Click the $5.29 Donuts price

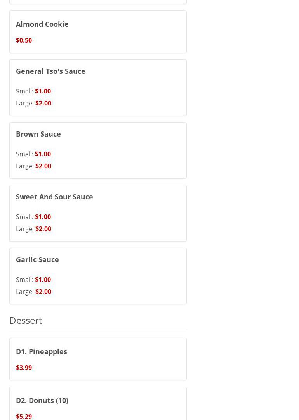24,416
